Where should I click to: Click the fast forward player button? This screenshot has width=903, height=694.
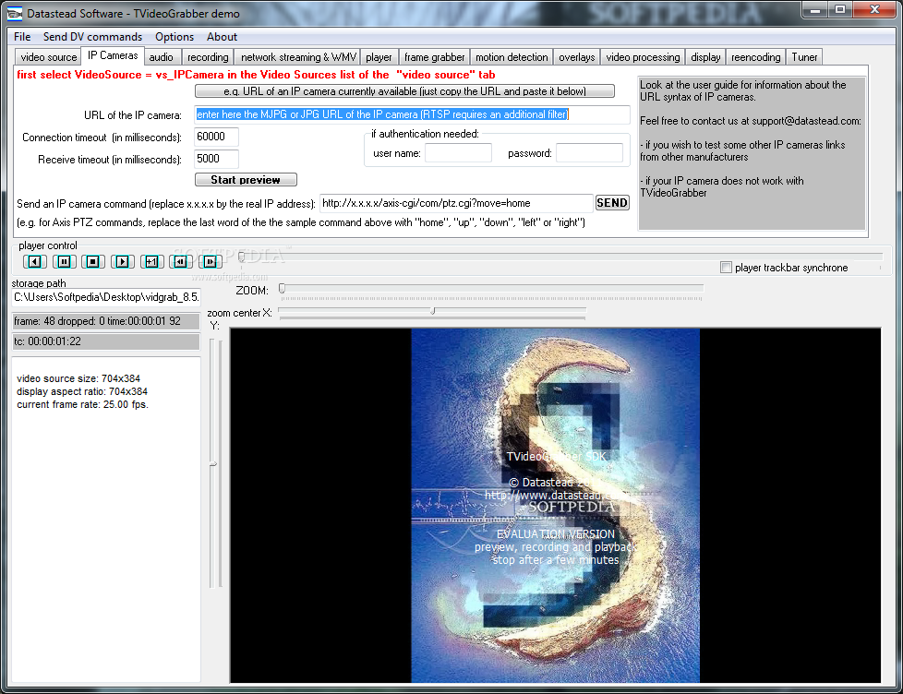tap(211, 262)
